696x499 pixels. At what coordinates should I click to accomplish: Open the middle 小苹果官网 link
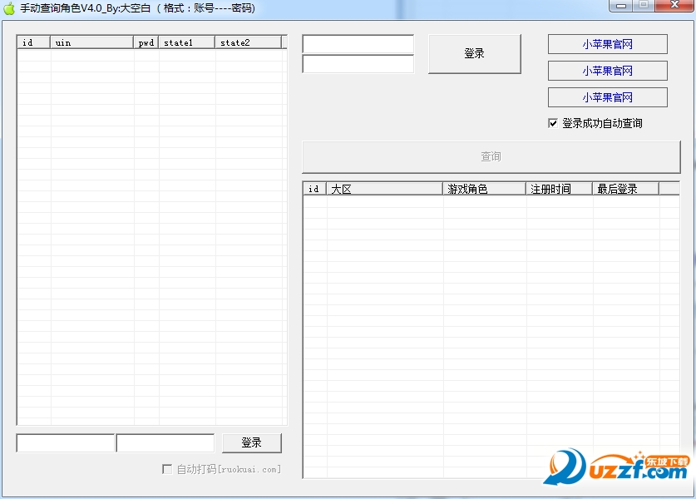(x=607, y=71)
